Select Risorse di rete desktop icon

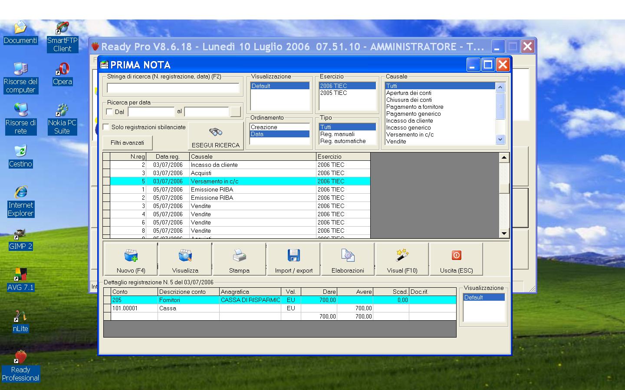20,119
